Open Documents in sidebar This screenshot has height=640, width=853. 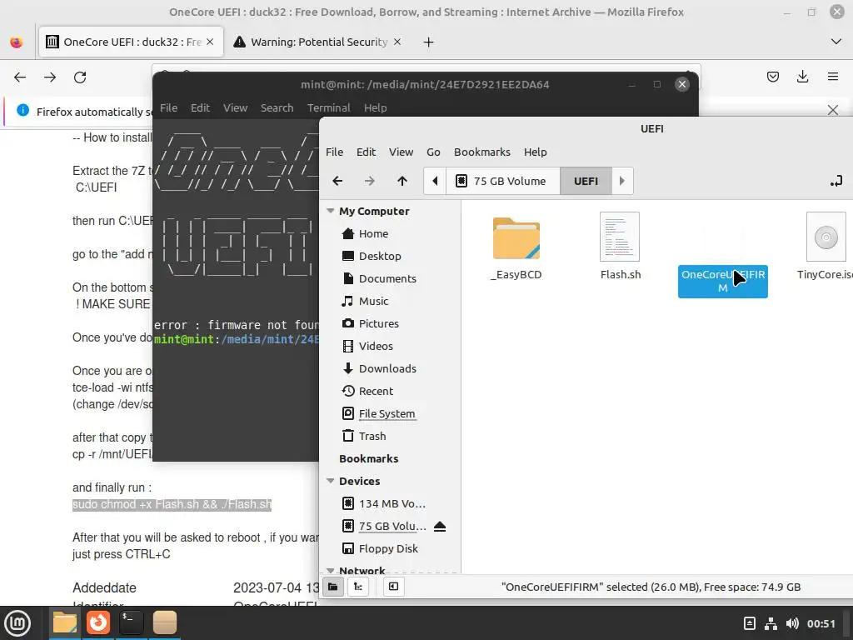(x=387, y=278)
